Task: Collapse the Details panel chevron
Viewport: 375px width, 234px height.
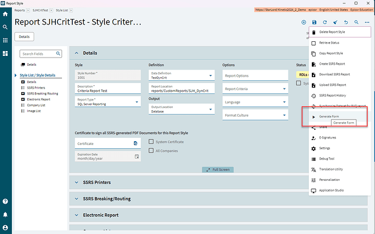Action: 77,53
